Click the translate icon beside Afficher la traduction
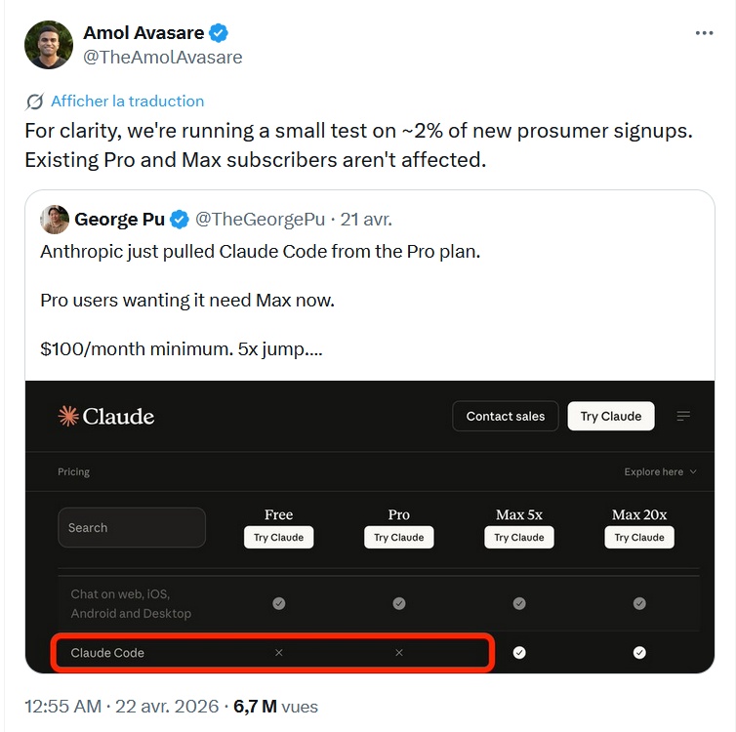 tap(35, 102)
